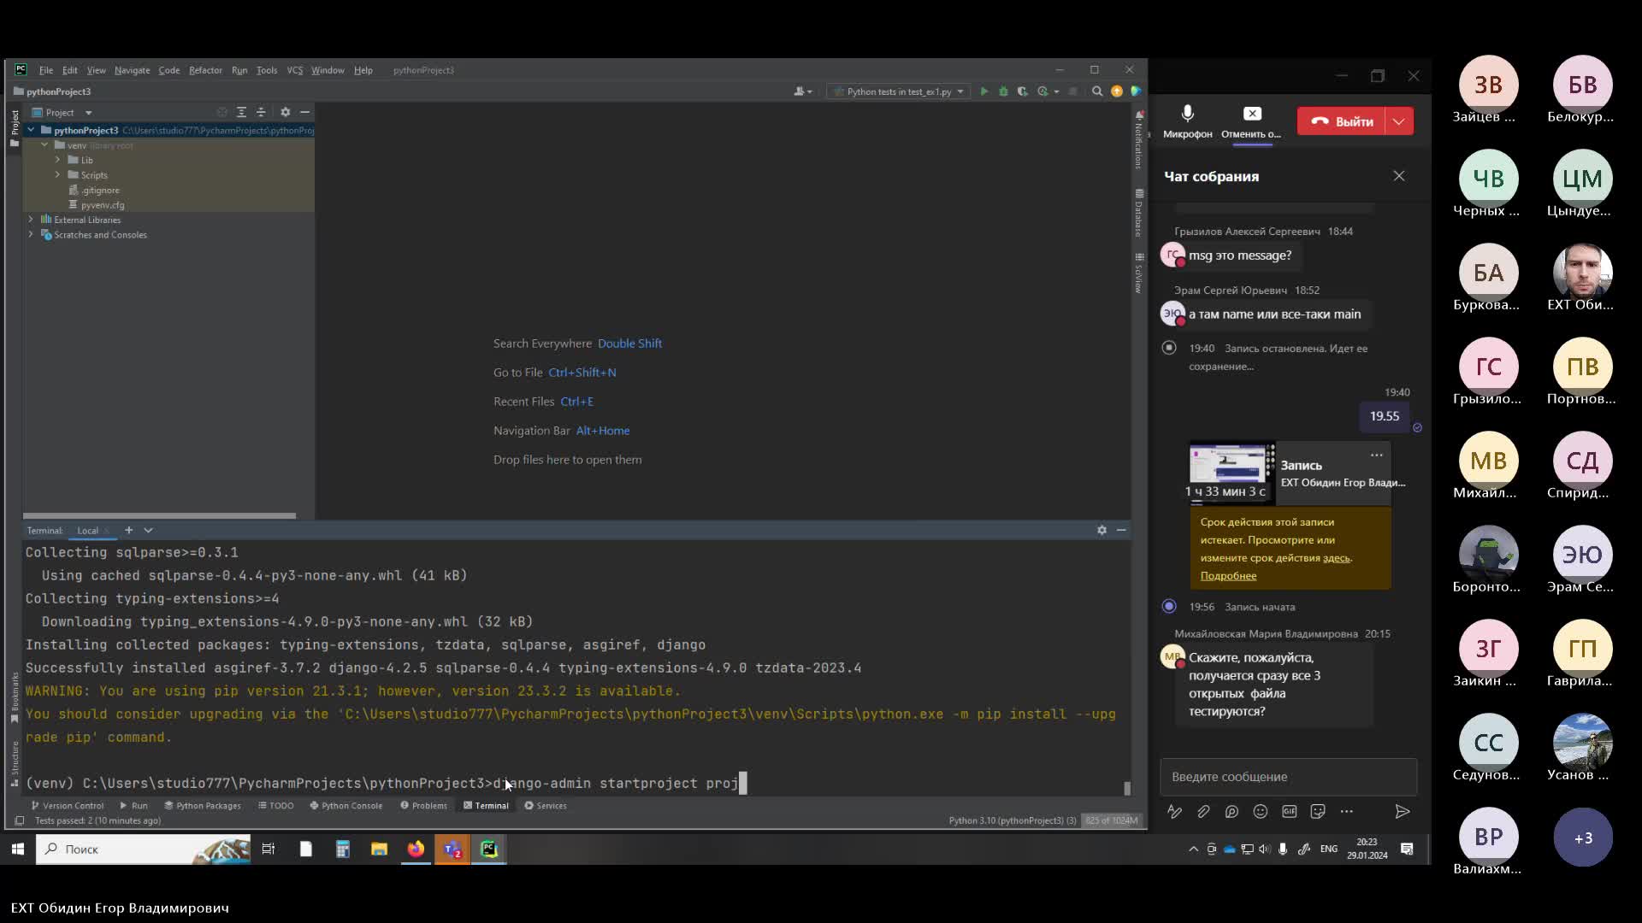Start debugging with the green bug icon

coord(1003,91)
